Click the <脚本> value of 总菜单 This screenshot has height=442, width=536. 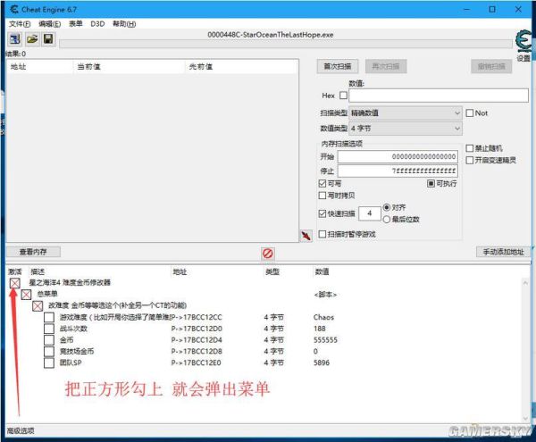tap(325, 295)
